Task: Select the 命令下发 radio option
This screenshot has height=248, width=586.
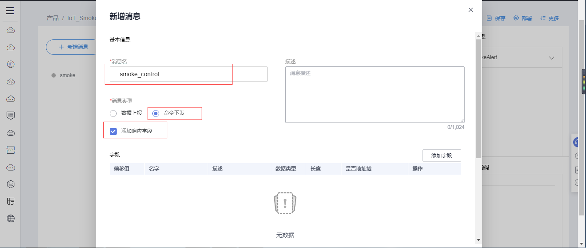Action: 156,114
